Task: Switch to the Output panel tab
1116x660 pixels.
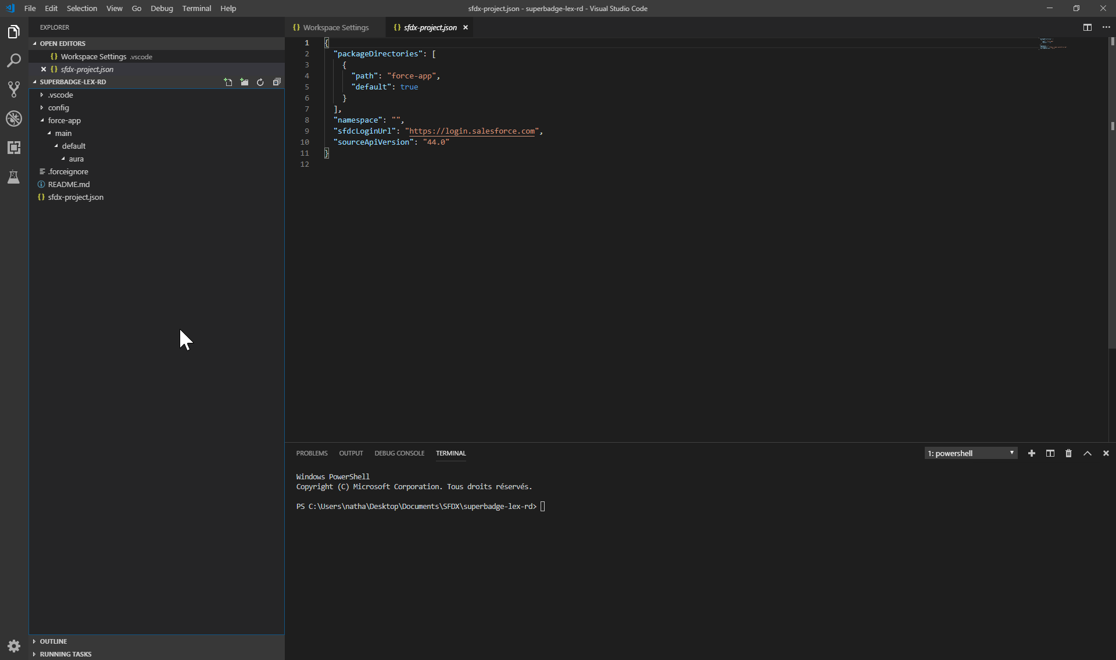Action: click(x=351, y=453)
